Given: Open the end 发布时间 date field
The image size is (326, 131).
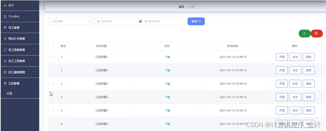Looking at the screenshot, I should tap(164, 21).
